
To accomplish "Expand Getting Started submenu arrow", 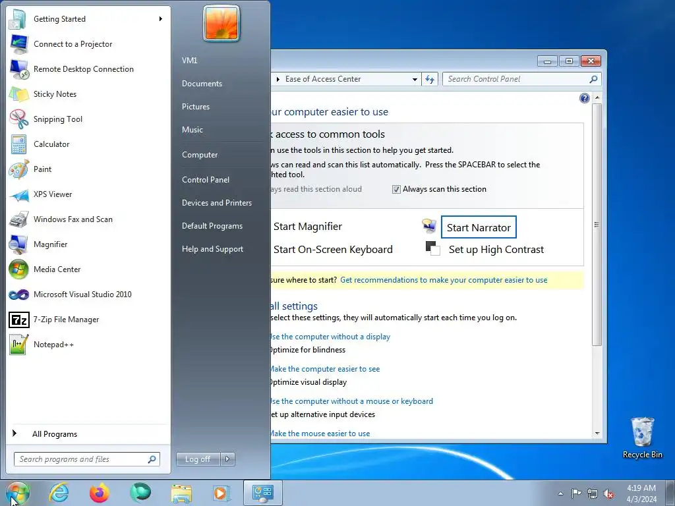I will 161,19.
